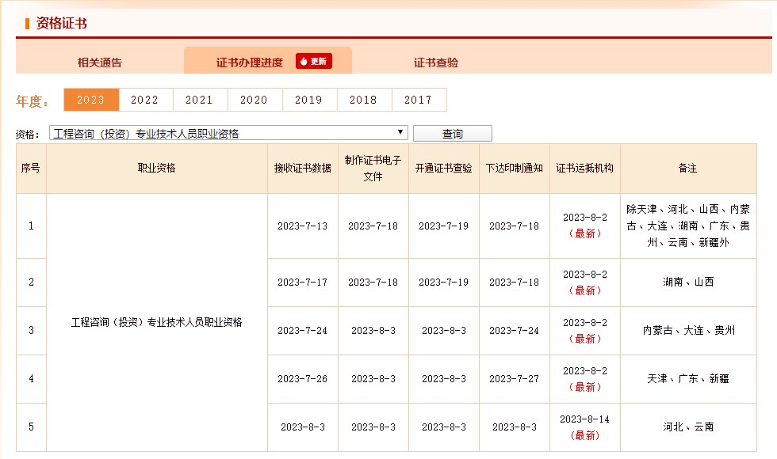777x459 pixels.
Task: Select year 2019
Action: (x=309, y=100)
